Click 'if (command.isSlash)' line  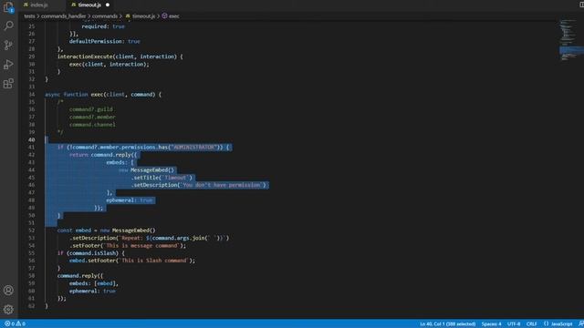(91, 253)
